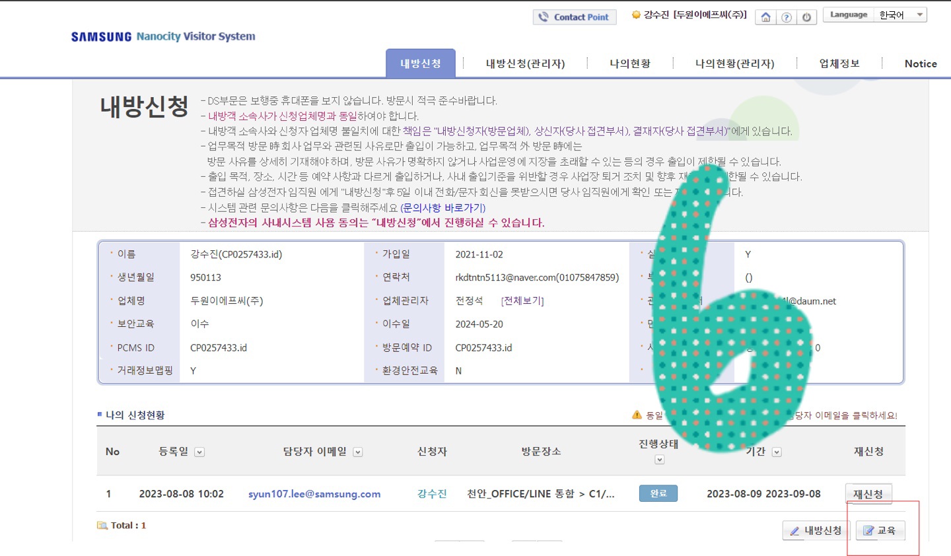
Task: Click the 업체명 value 두원이에프씨(주)
Action: tap(227, 300)
